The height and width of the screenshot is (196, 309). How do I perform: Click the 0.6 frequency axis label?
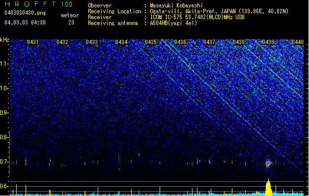4,186
